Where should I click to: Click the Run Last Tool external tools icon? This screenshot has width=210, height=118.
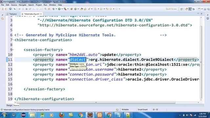tap(65, 9)
